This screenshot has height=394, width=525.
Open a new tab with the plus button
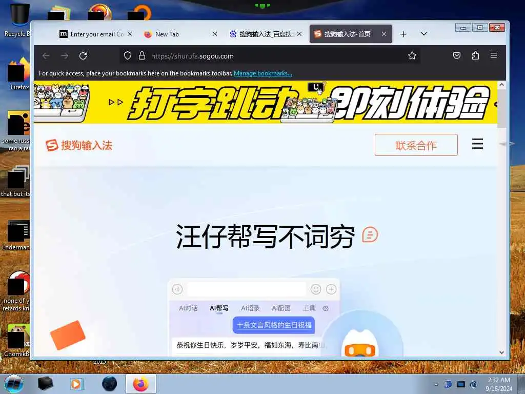coord(403,34)
